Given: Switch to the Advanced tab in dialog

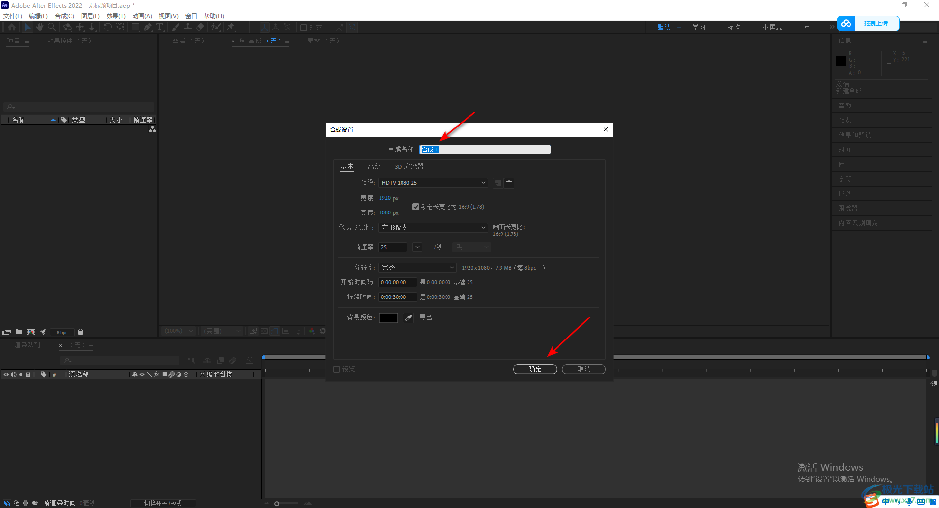Looking at the screenshot, I should pos(374,167).
